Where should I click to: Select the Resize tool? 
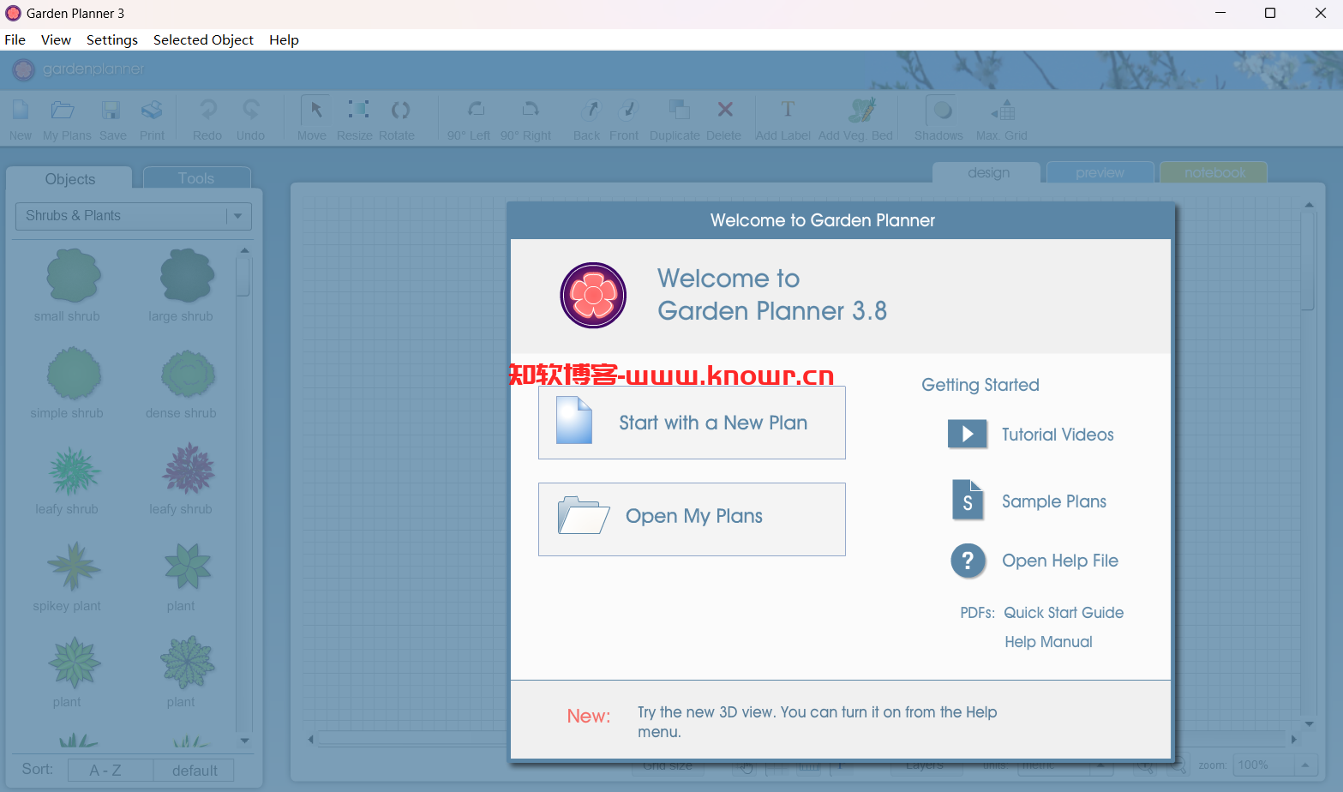pyautogui.click(x=358, y=110)
